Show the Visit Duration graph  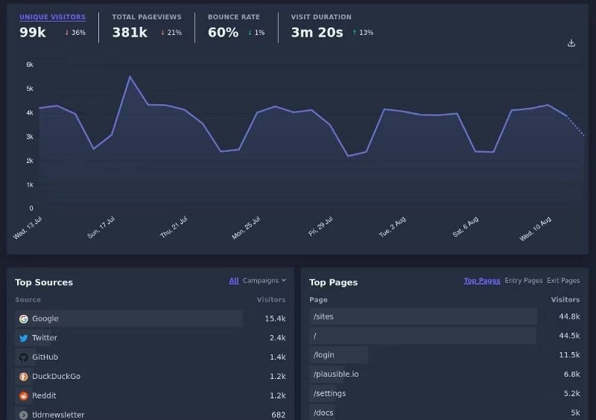click(321, 17)
